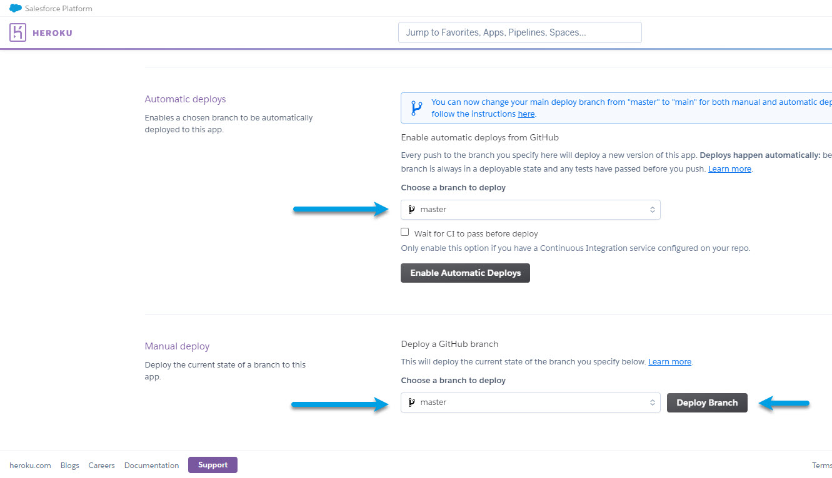The height and width of the screenshot is (478, 832).
Task: Click branch icon in Manual deploy selector
Action: (x=411, y=402)
